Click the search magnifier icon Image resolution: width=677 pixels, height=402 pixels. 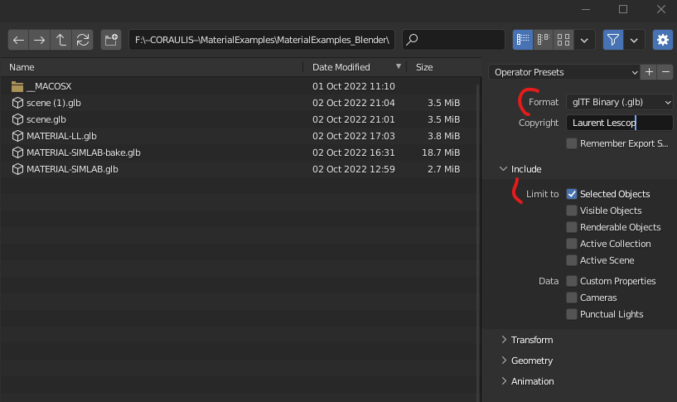click(x=413, y=40)
